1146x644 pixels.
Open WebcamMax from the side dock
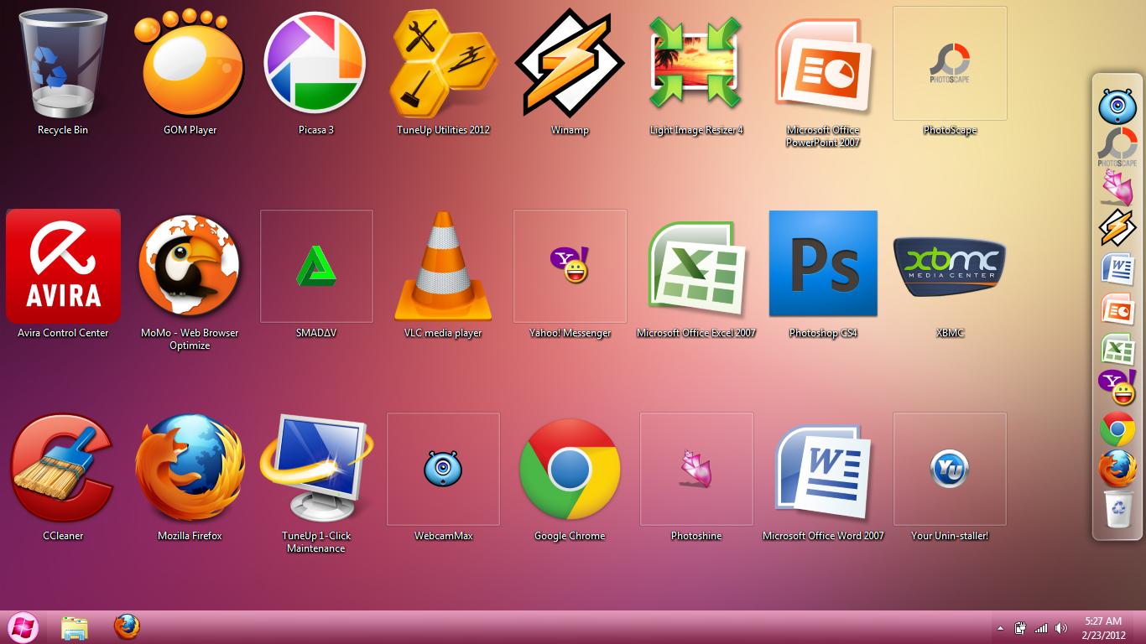coord(1117,106)
